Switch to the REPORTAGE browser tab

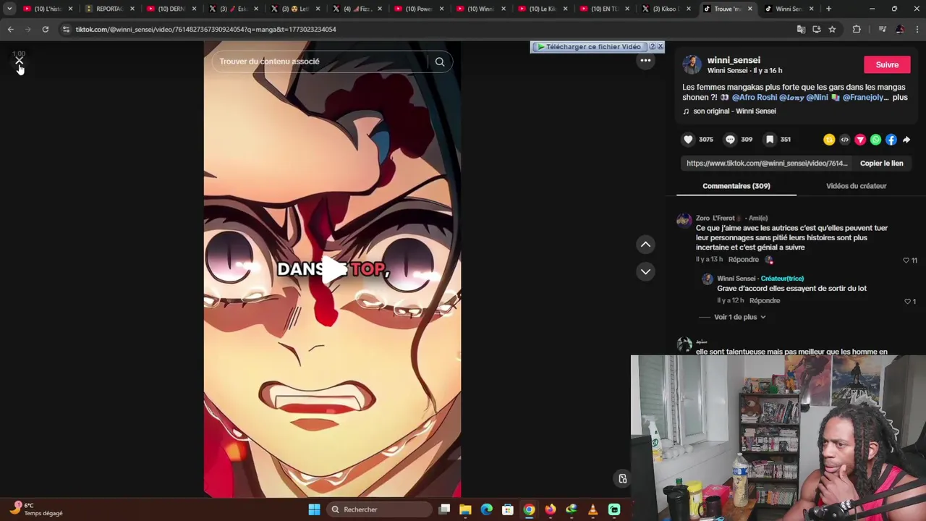[x=109, y=9]
